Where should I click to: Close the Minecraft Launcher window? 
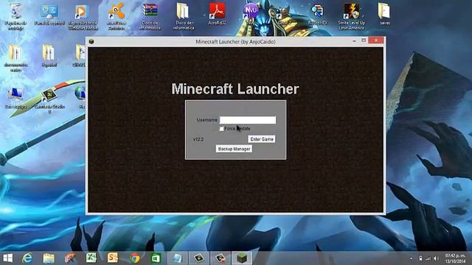tap(376, 40)
